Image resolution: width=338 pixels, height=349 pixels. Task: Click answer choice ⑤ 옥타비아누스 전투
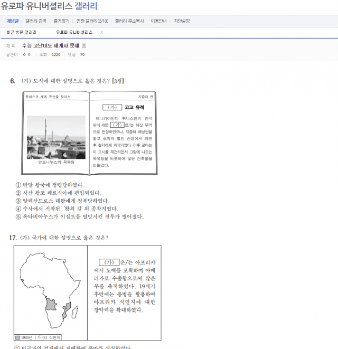pyautogui.click(x=80, y=217)
